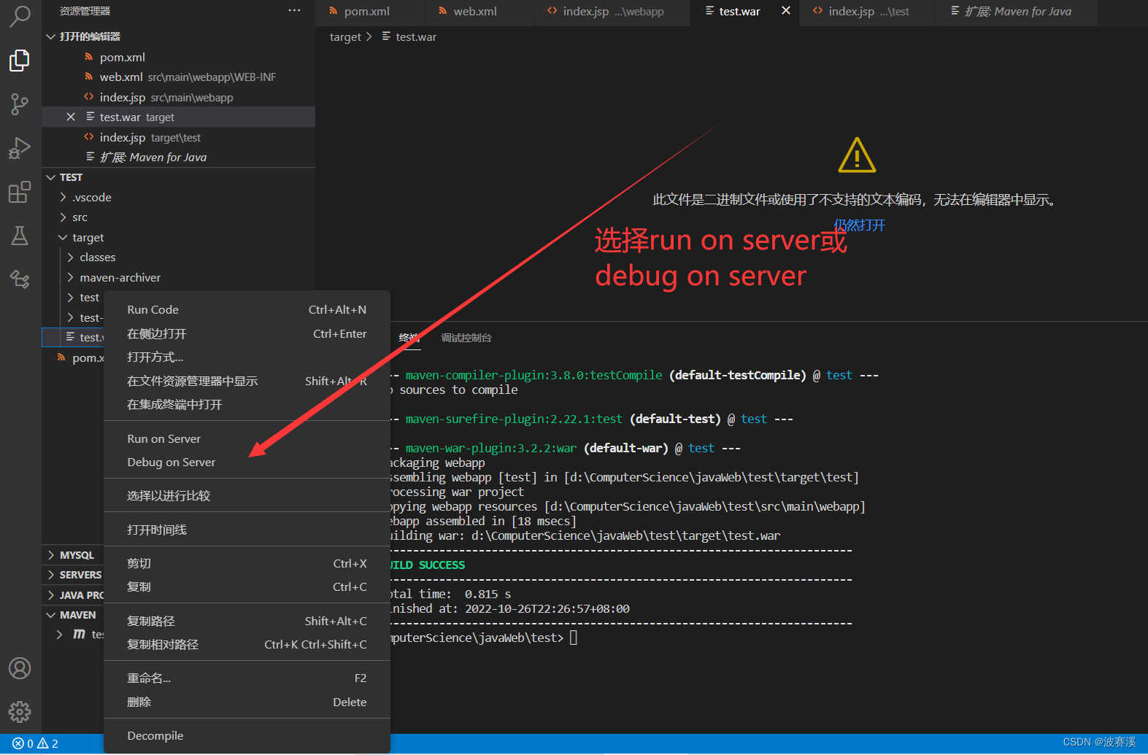
Task: Choose 复制 (Ctrl+C) menu item
Action: coord(247,587)
